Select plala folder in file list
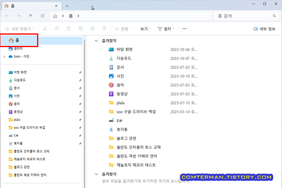 coord(117,103)
